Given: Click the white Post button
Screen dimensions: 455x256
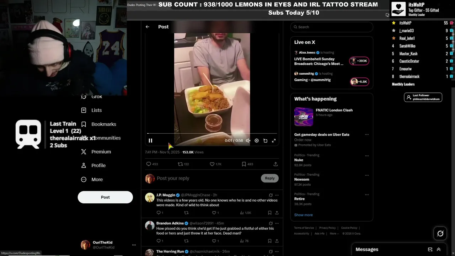Looking at the screenshot, I should point(105,197).
